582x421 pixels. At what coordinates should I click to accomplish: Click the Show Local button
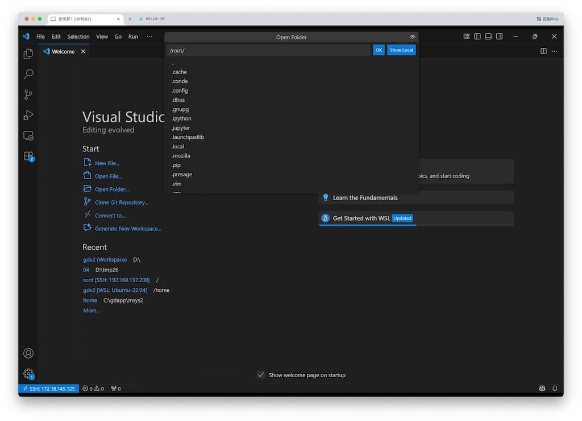[401, 49]
